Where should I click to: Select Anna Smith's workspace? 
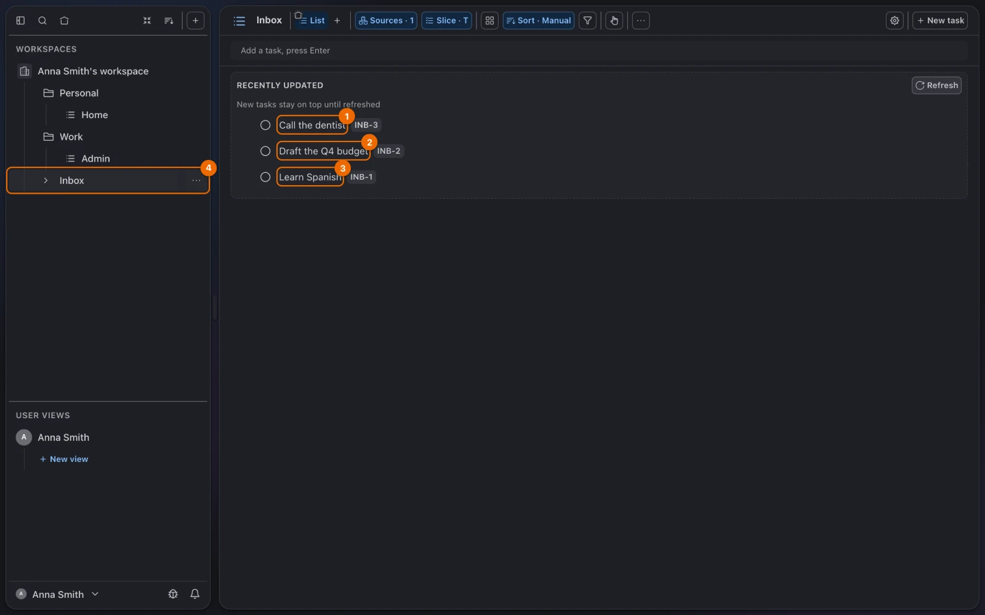pos(93,71)
